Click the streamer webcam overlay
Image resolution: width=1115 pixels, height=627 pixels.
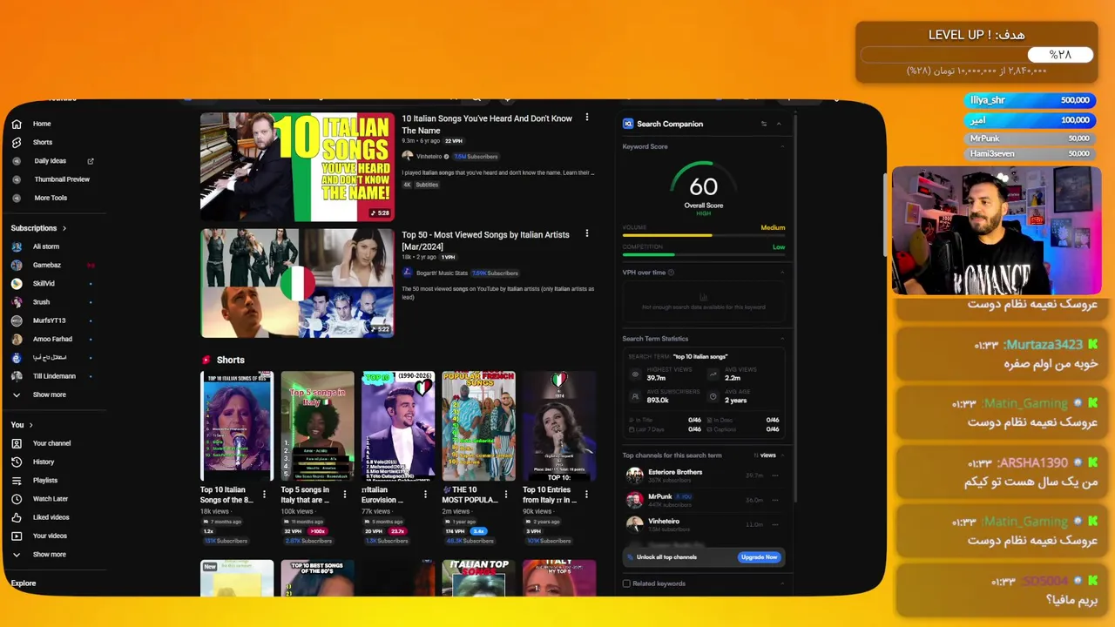click(x=997, y=231)
